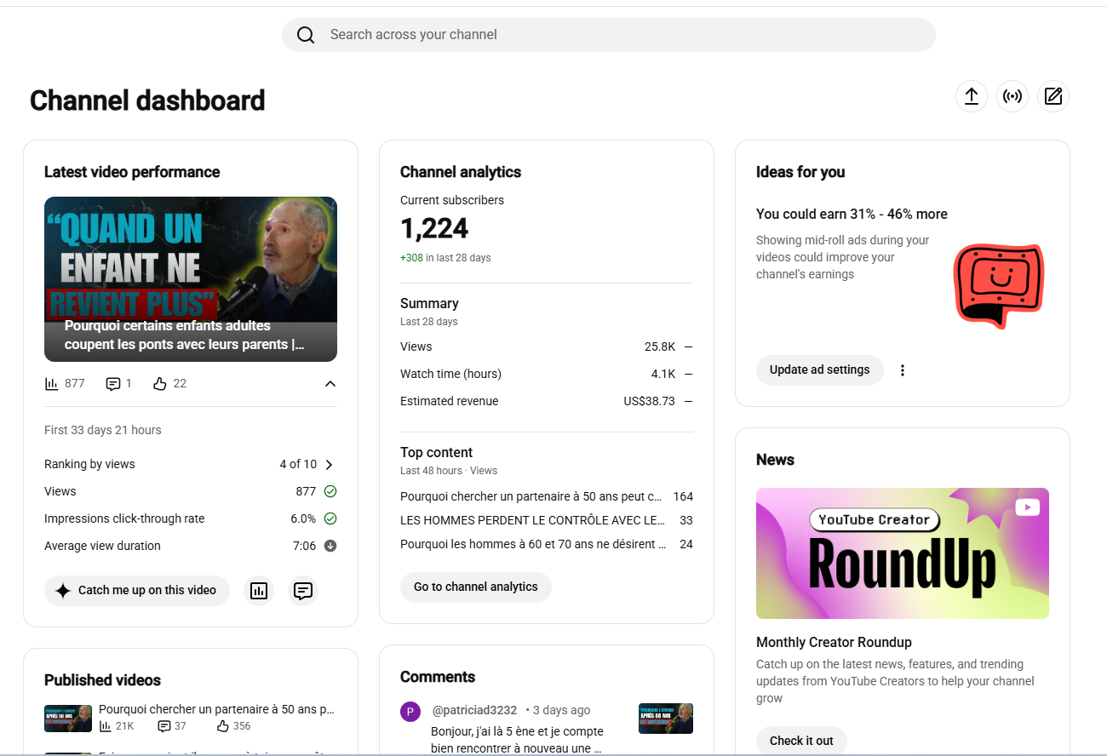Click the '3 days ago' comment timestamp
1107x756 pixels.
pos(561,710)
